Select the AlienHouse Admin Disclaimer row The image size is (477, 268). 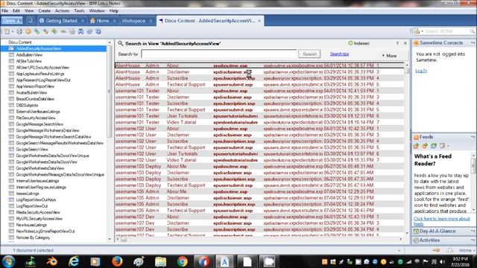pyautogui.click(x=259, y=72)
